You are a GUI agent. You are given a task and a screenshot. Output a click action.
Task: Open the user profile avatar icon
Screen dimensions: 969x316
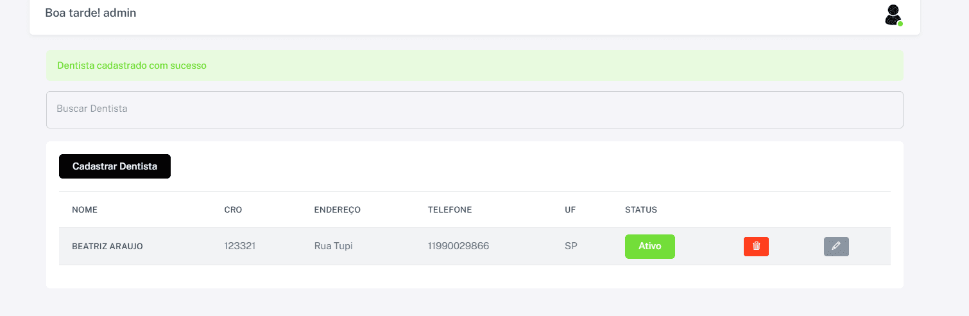893,15
